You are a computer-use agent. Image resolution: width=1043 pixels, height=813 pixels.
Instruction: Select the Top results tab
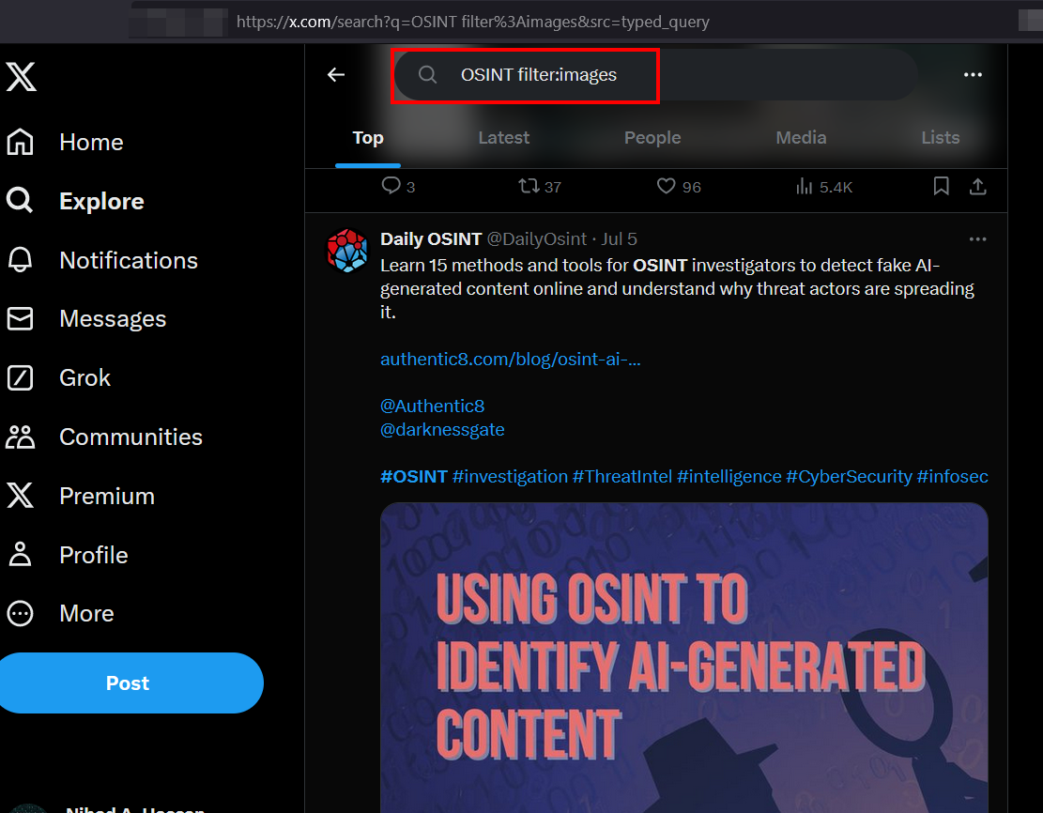(368, 138)
